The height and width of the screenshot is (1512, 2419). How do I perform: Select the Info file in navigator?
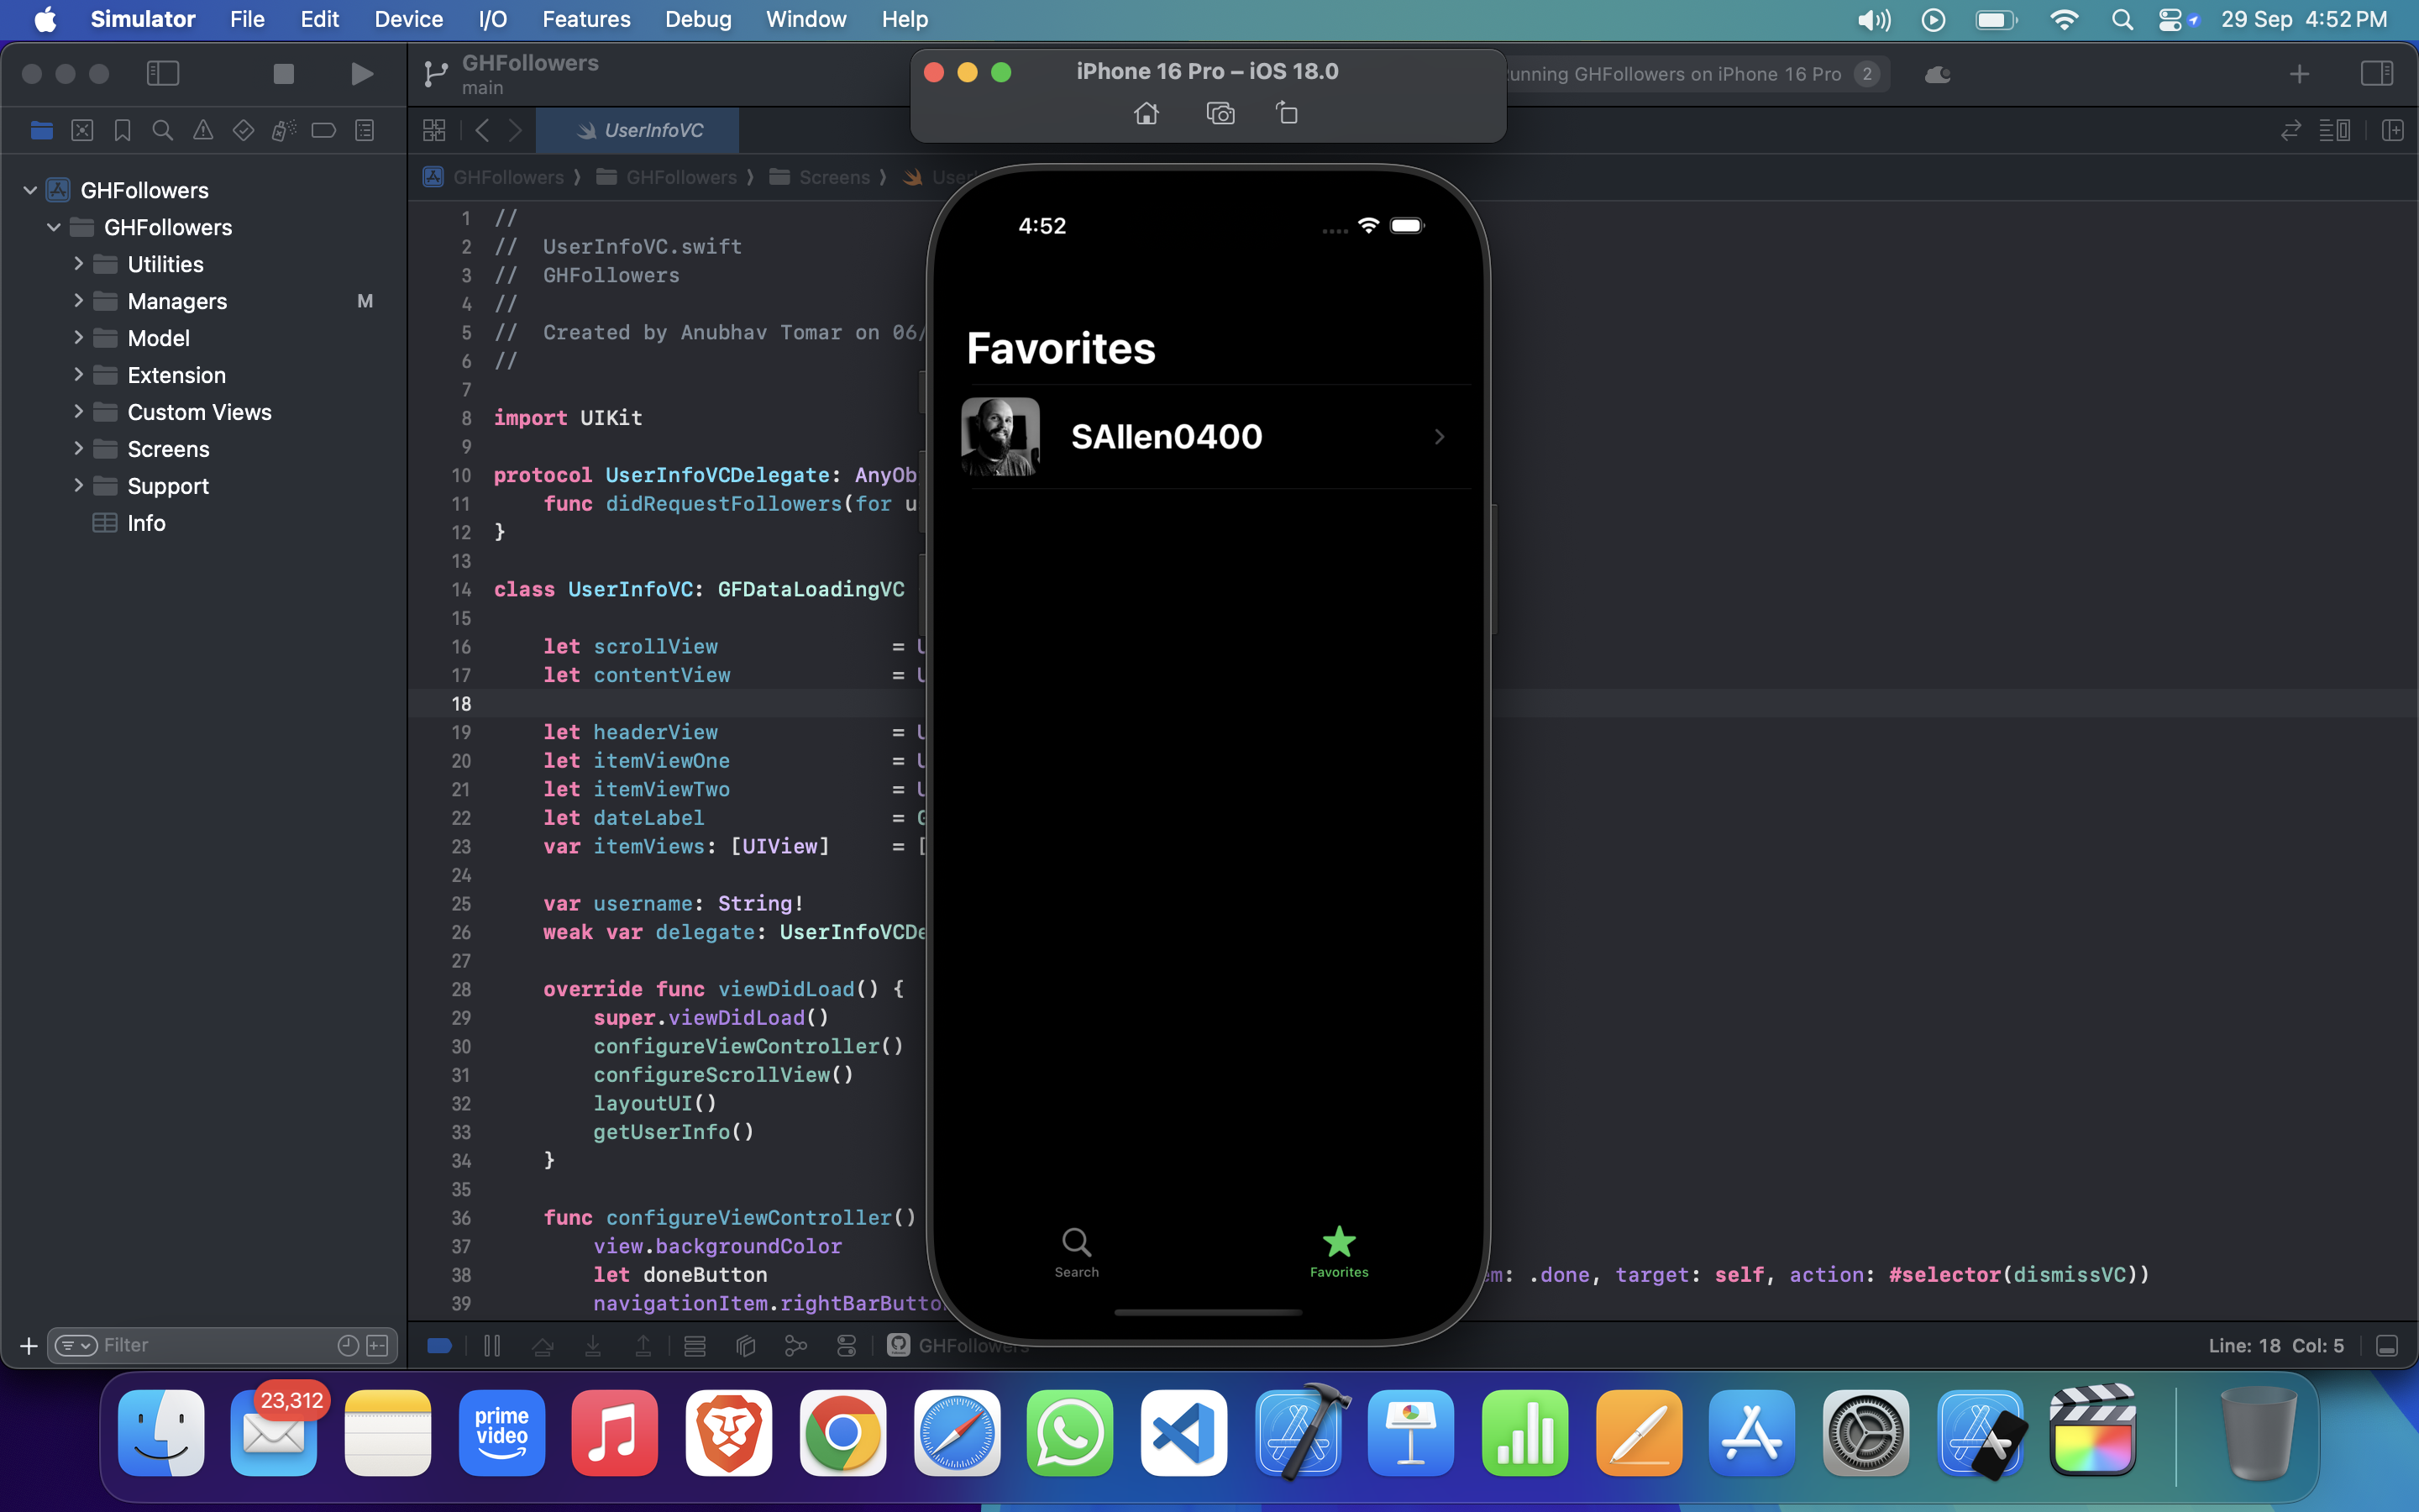[x=146, y=523]
